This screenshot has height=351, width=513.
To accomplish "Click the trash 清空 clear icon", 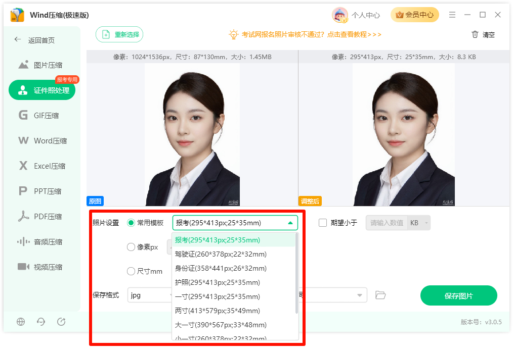I will [x=475, y=34].
